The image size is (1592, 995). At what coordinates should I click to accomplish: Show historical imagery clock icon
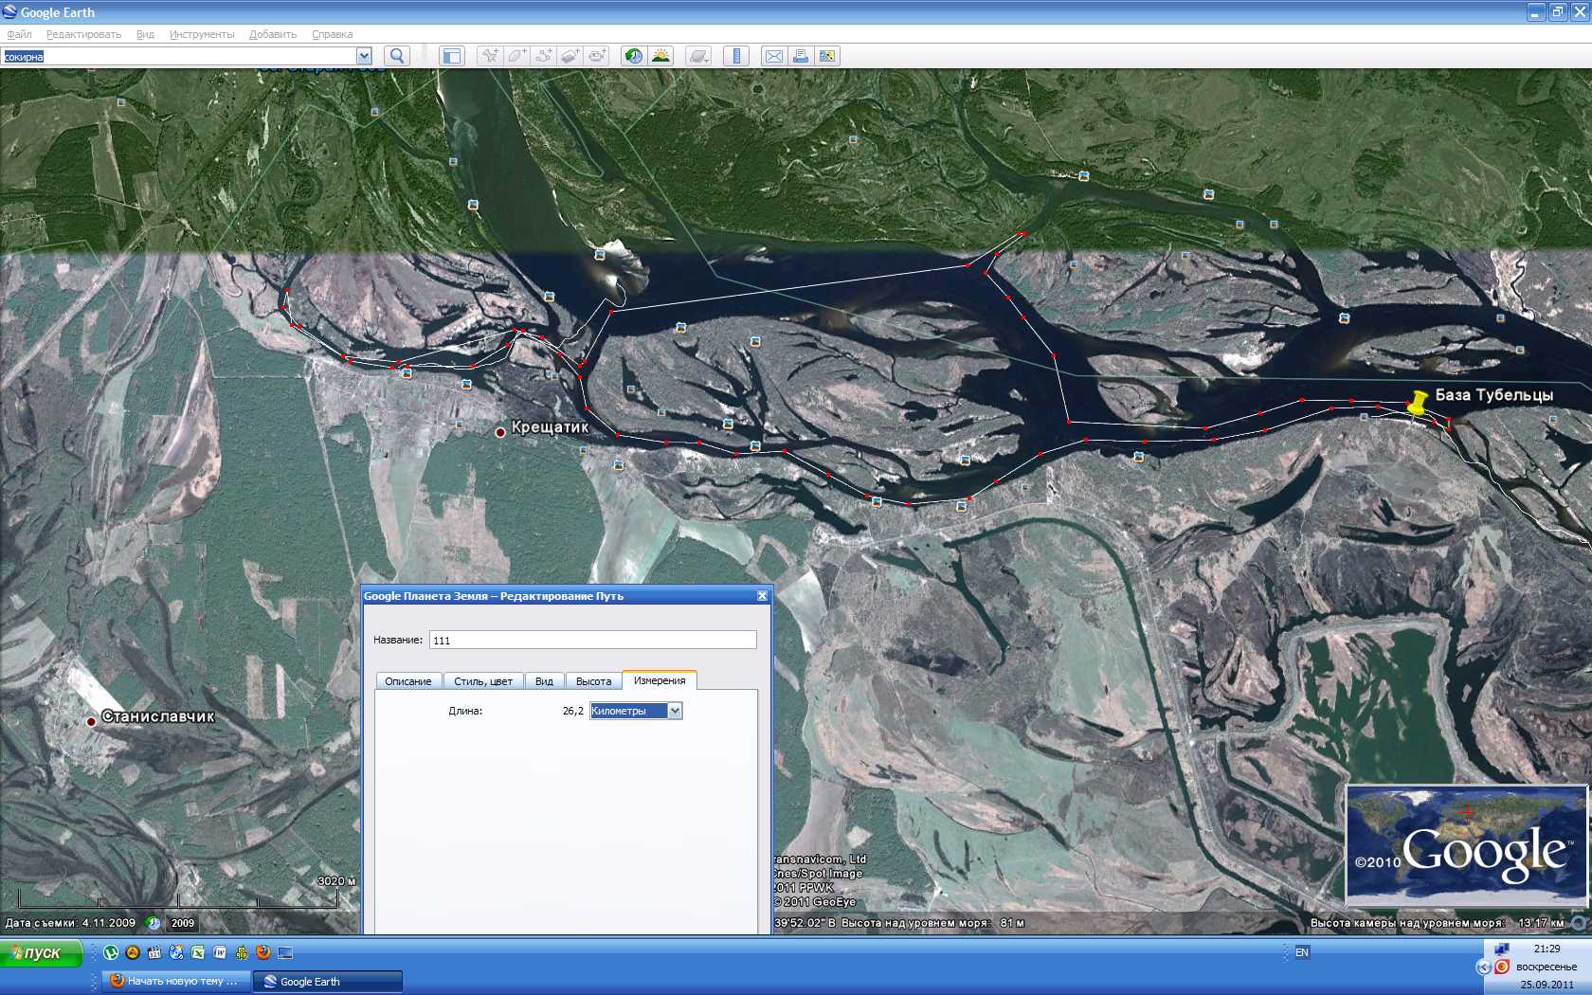click(x=634, y=56)
